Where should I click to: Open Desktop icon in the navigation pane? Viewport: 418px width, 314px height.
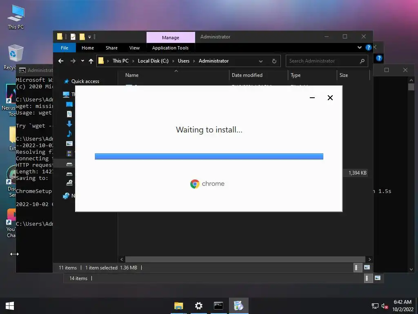click(x=69, y=104)
